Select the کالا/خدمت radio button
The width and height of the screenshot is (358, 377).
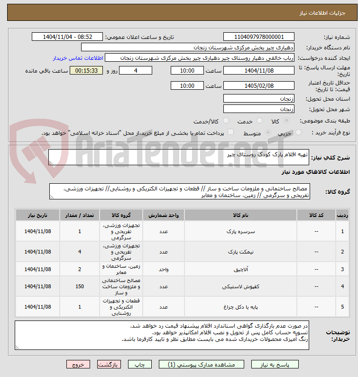click(x=226, y=121)
